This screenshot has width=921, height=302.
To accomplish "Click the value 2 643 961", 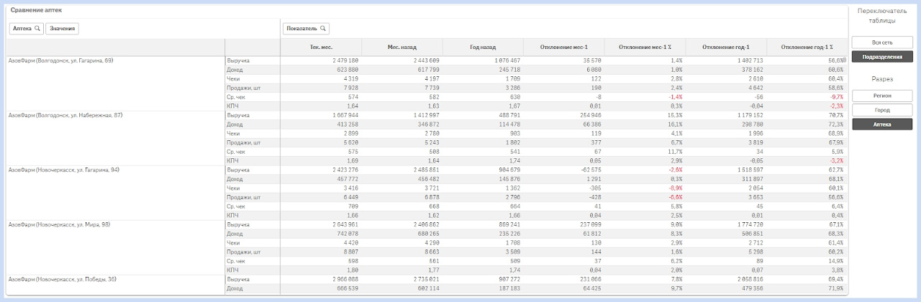I will point(344,224).
